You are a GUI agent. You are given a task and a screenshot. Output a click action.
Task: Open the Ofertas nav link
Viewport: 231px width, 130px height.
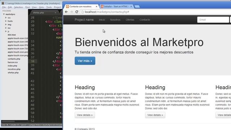[130, 20]
